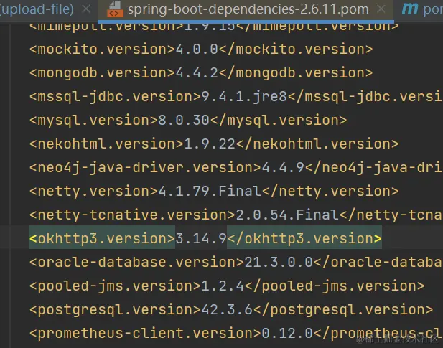Click the mockito.version line
Viewport: 443px width, 348px height.
tap(201, 50)
